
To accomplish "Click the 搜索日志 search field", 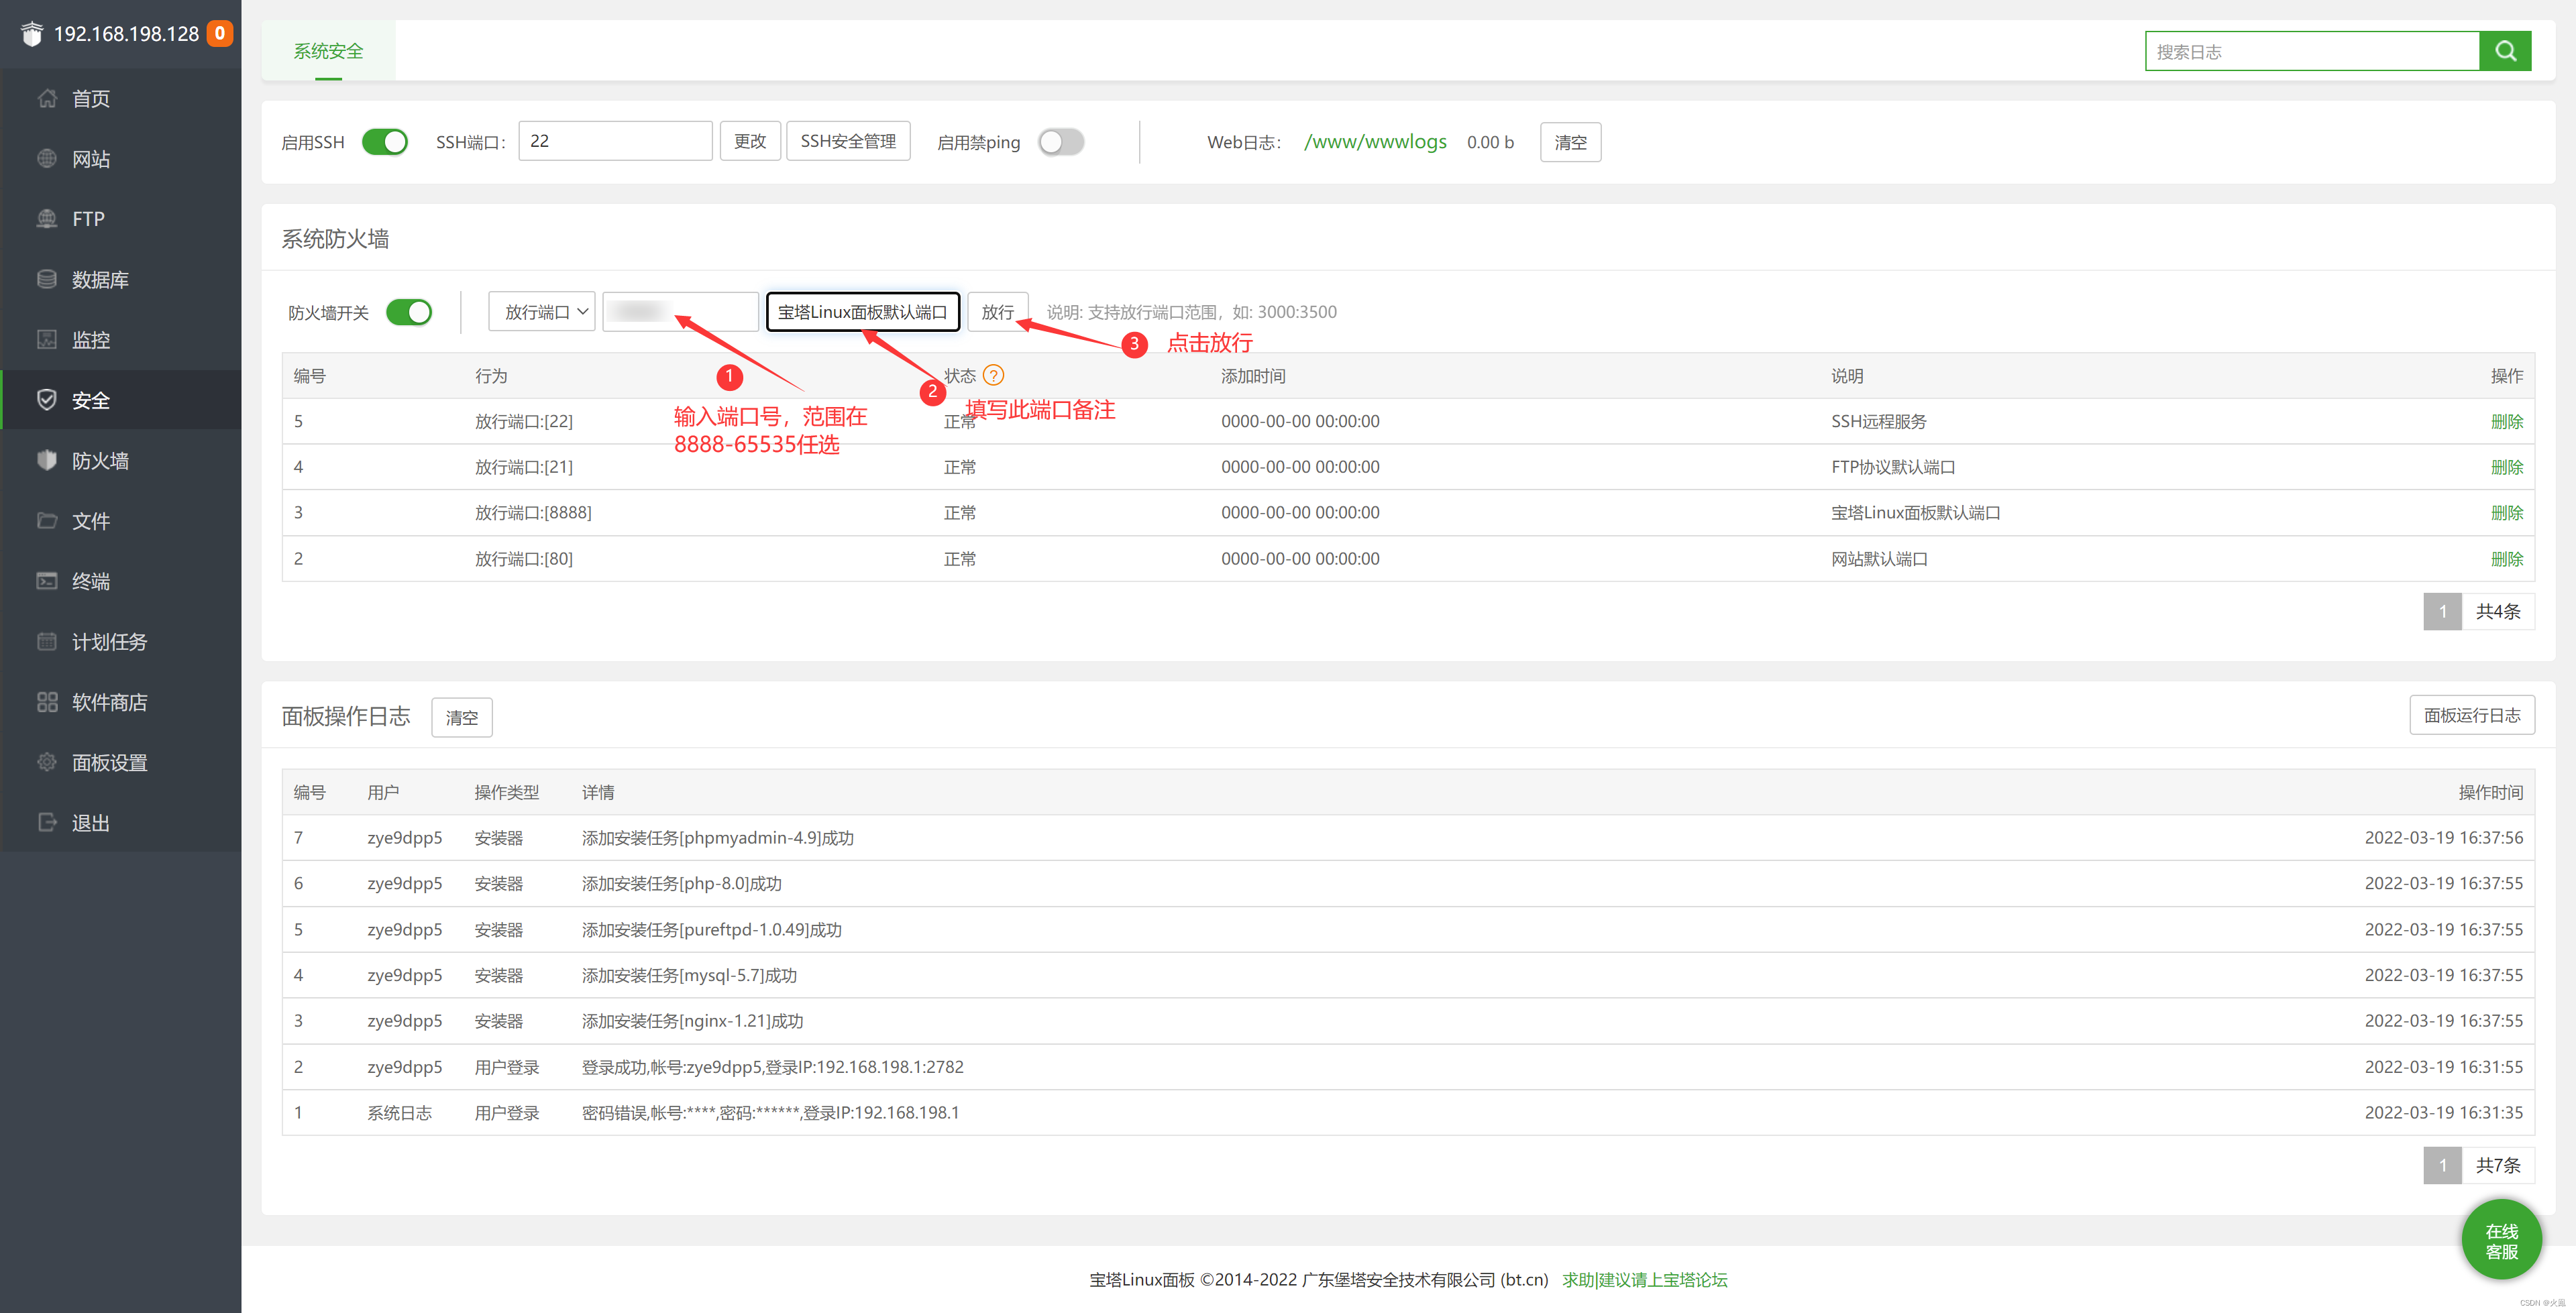I will [2312, 51].
